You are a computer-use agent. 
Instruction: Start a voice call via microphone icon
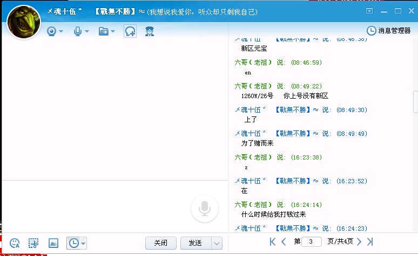78,31
